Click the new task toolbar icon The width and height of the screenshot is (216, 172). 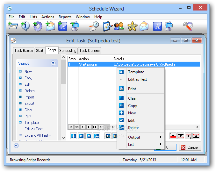pyautogui.click(x=13, y=26)
